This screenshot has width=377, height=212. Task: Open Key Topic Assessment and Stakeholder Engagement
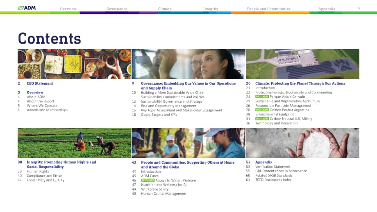(182, 110)
